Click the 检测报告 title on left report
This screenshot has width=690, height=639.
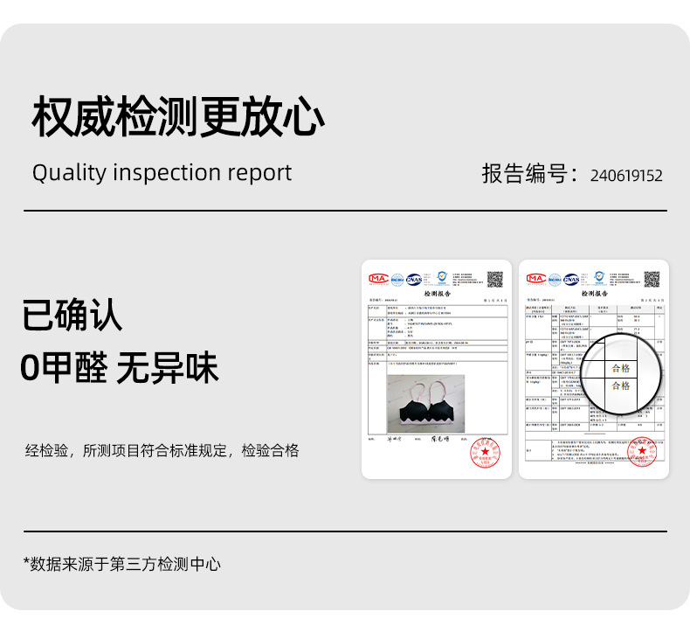point(437,294)
